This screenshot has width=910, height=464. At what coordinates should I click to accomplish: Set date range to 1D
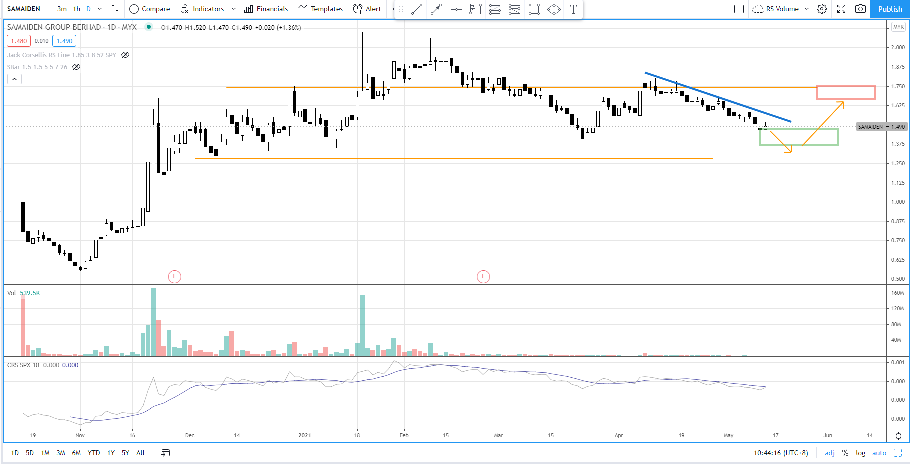pos(15,453)
